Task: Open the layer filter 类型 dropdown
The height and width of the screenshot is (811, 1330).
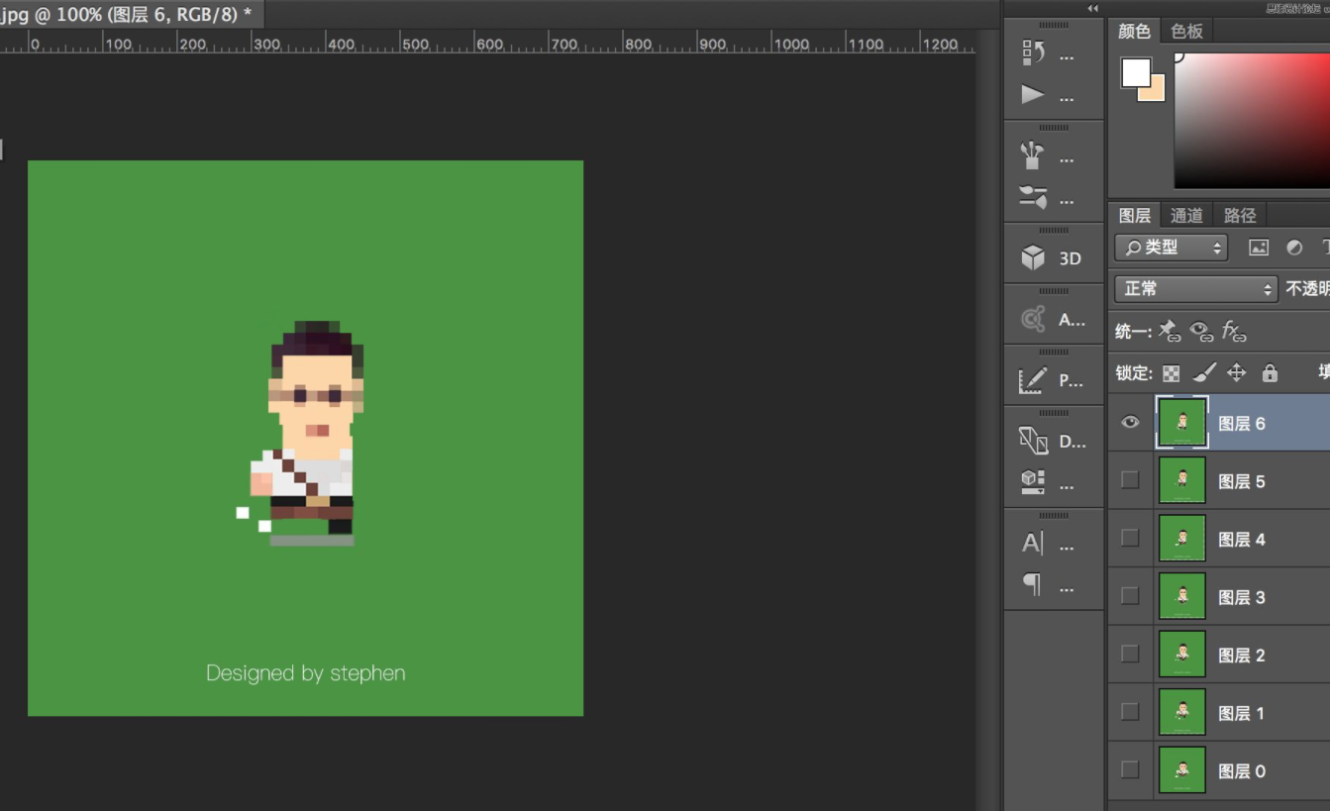Action: click(1172, 248)
